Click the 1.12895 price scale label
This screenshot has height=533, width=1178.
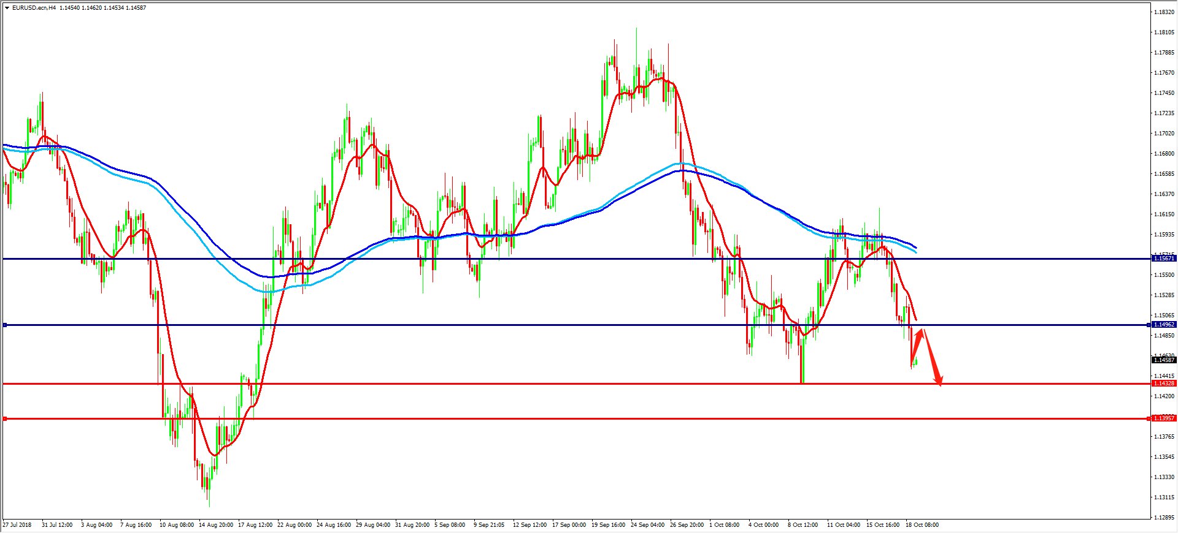(1165, 517)
